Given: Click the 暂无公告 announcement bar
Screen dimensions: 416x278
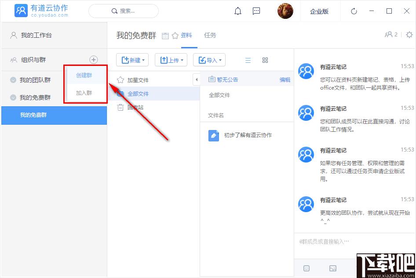Looking at the screenshot, I should point(247,79).
